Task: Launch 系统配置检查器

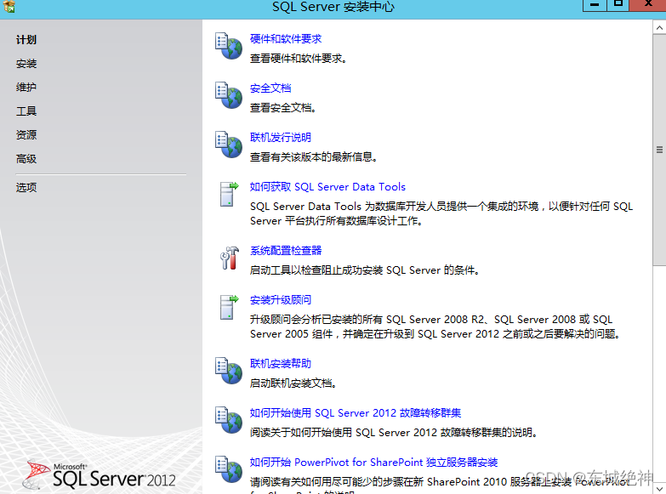Action: click(286, 251)
